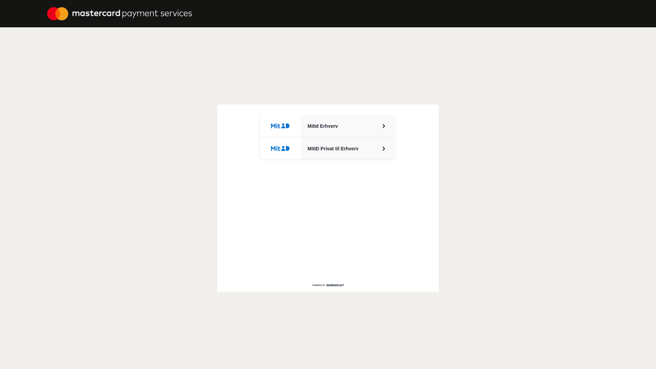This screenshot has width=656, height=369.
Task: Click the 'Powered by' small caption text
Action: [318, 285]
